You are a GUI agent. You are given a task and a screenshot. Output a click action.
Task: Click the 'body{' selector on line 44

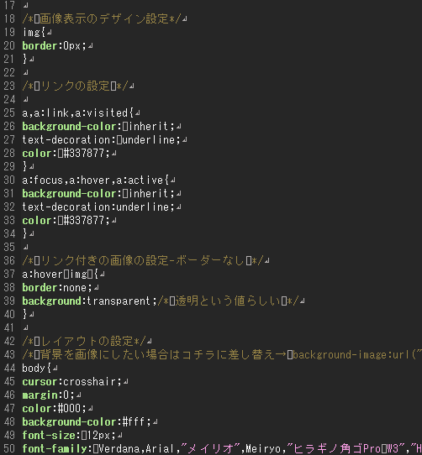[37, 369]
